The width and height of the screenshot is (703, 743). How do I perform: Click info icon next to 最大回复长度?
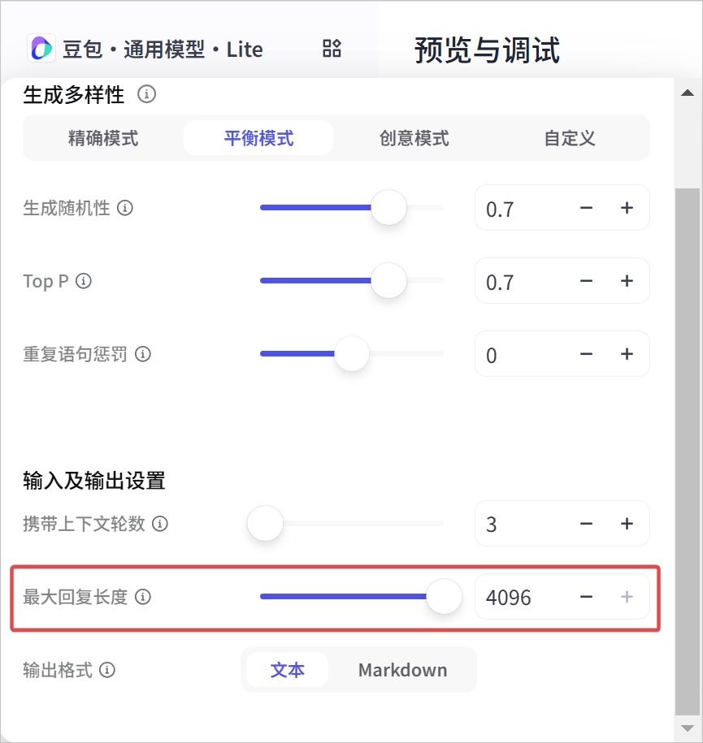pos(143,597)
